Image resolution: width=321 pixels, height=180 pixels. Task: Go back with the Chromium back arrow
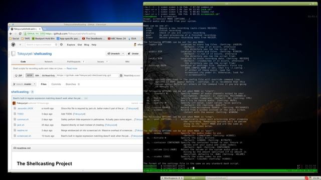click(x=11, y=33)
